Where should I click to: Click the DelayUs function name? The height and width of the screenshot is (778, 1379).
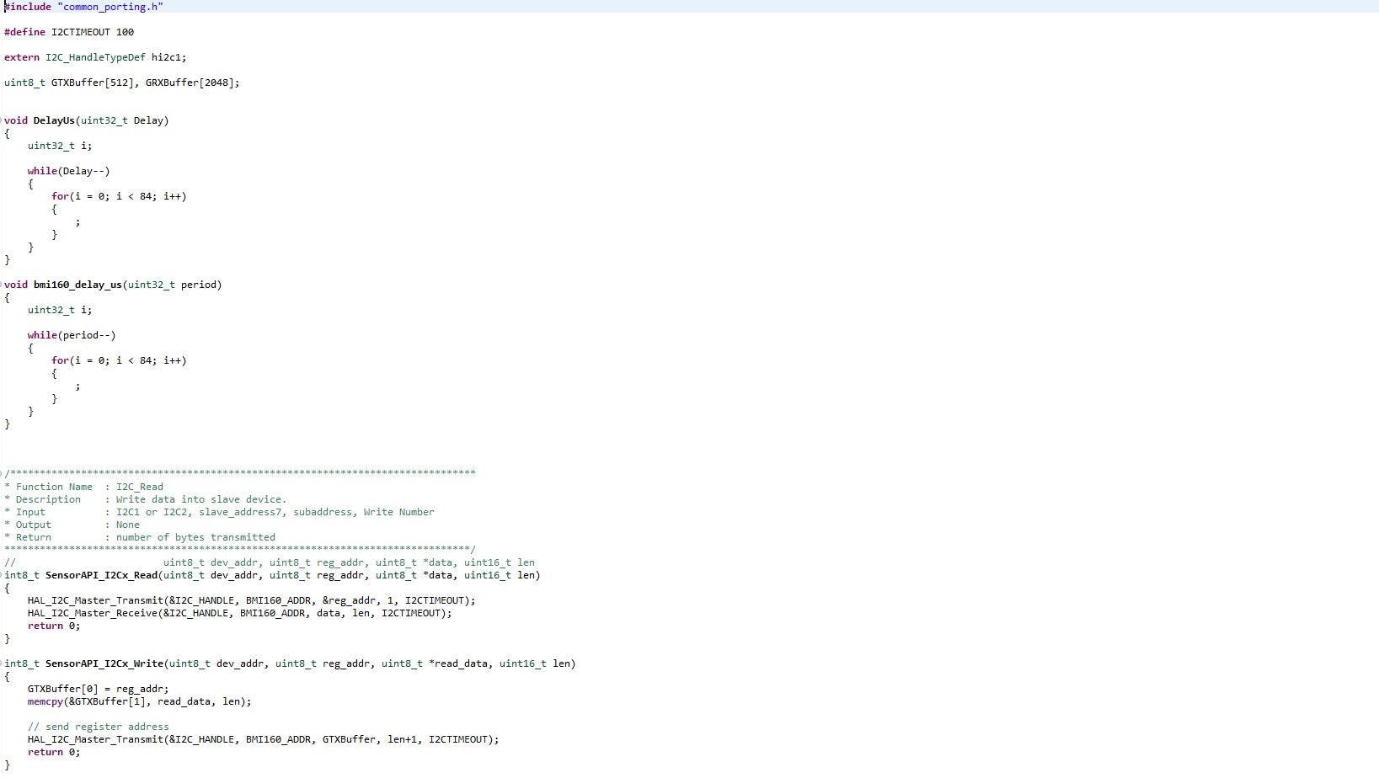tap(54, 120)
